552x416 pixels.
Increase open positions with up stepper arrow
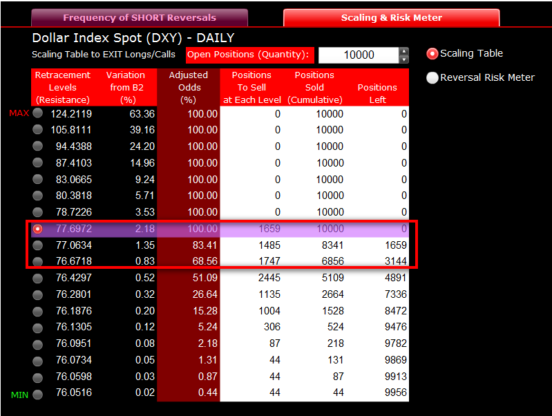pyautogui.click(x=403, y=51)
